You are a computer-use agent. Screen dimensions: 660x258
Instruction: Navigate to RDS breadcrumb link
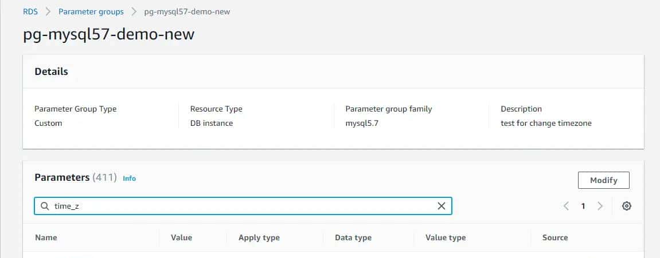(x=30, y=11)
